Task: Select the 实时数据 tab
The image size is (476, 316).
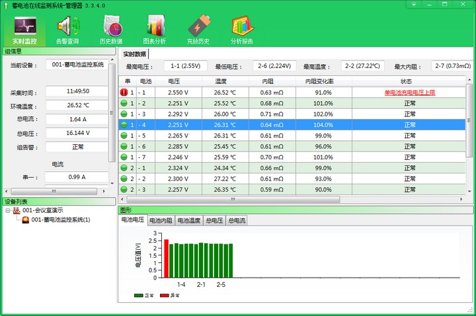Action: tap(135, 54)
